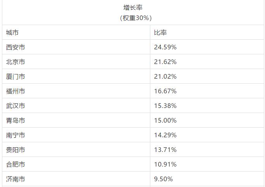
Task: Click the 21.62% rate value
Action: pos(165,62)
